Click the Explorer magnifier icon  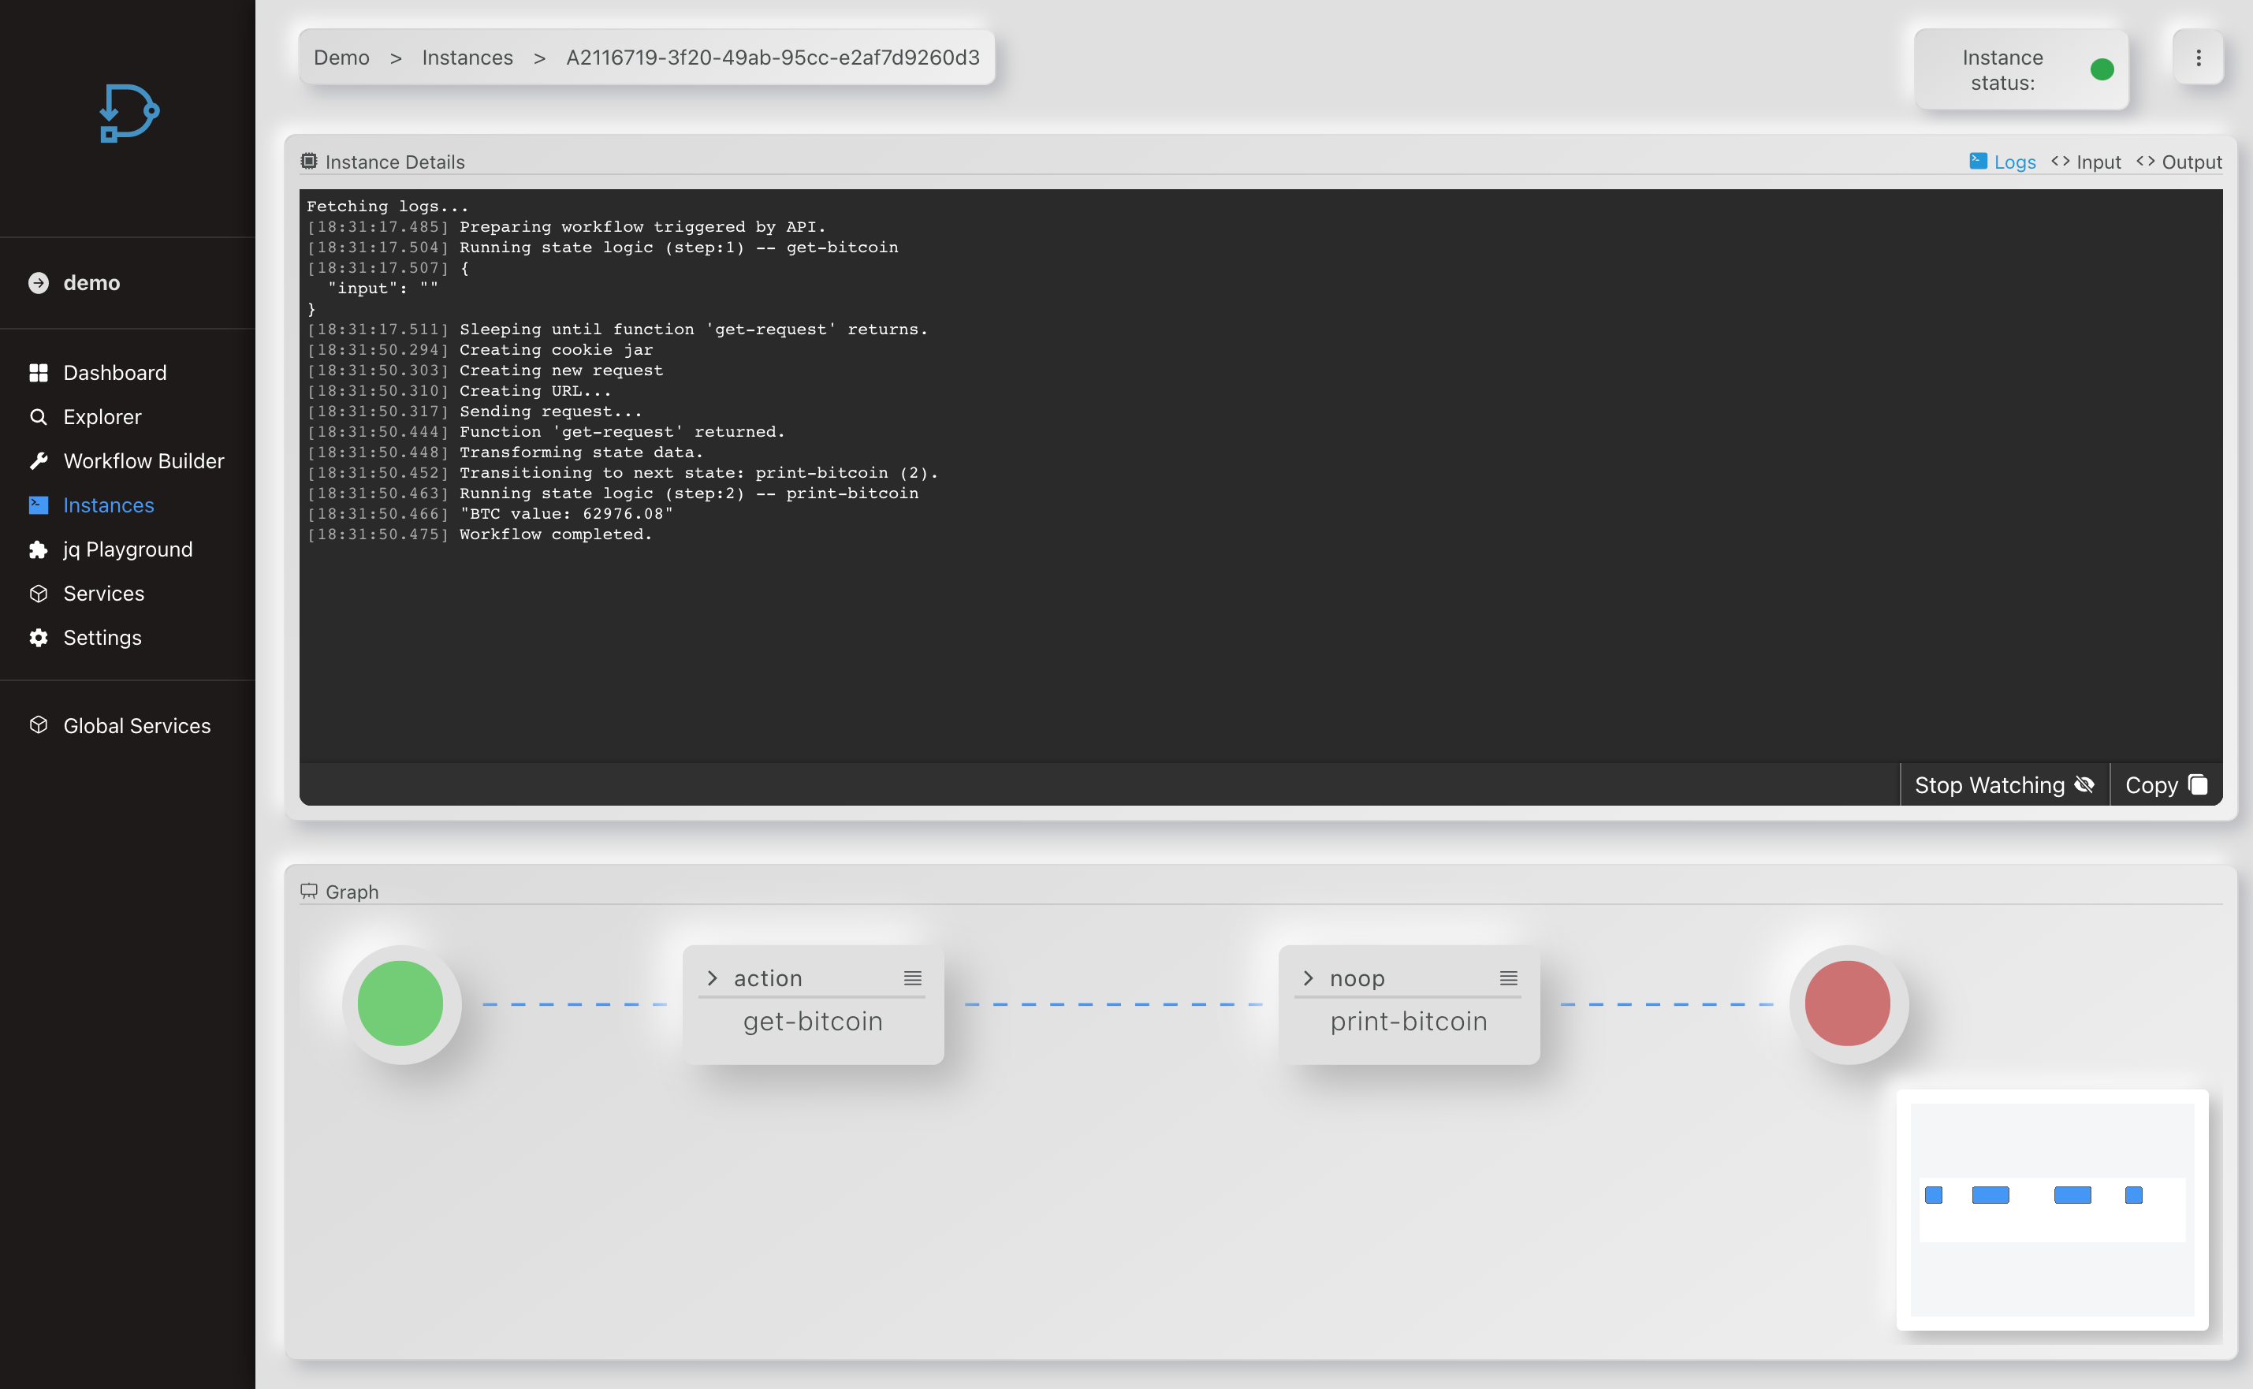coord(39,416)
